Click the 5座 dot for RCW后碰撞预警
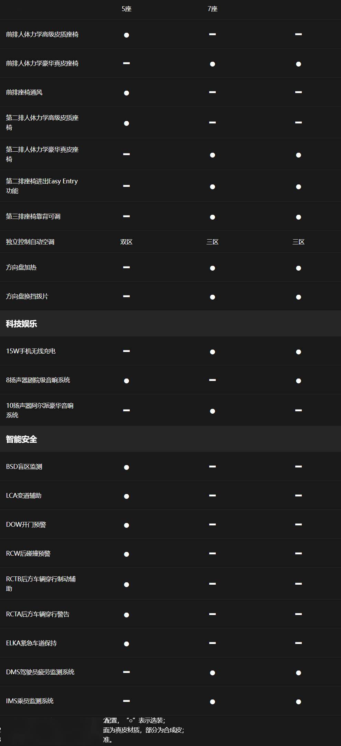 click(x=126, y=554)
